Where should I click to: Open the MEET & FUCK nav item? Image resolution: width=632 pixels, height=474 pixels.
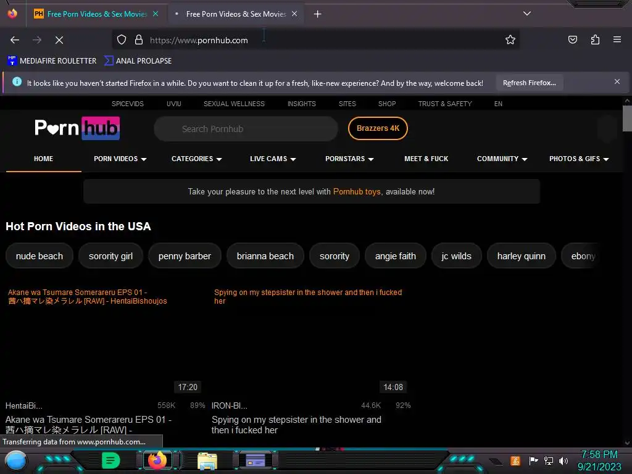[426, 159]
